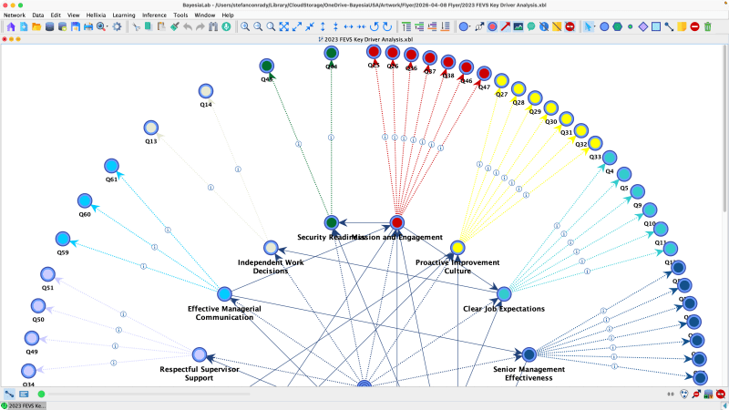Open the settings gear in toolbar
729x410 pixels.
click(118, 27)
